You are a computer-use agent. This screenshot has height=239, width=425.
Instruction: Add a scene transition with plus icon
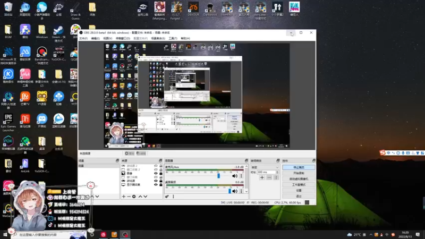[x=262, y=178]
